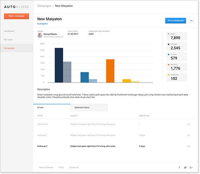
Task: Click the Pin to Dashboard button
Action: point(175,20)
